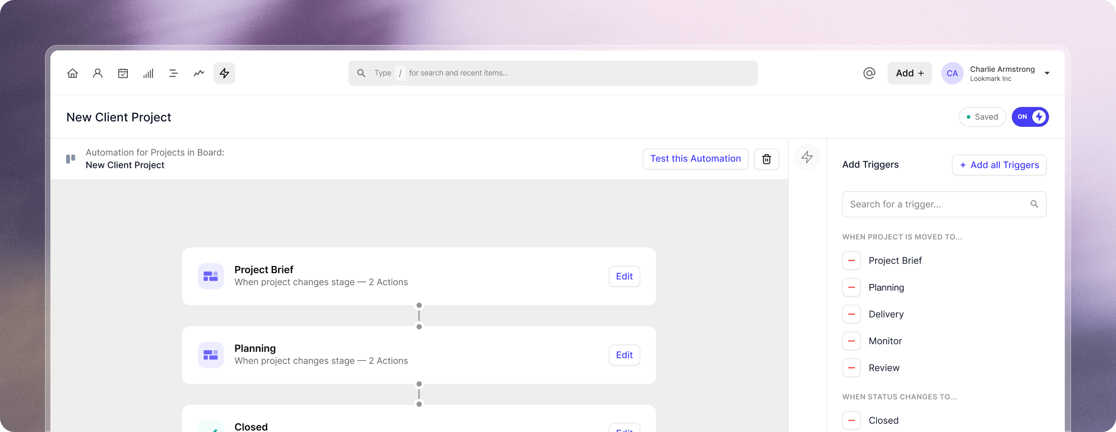The image size is (1116, 432).
Task: Click Add all Triggers
Action: click(x=999, y=165)
